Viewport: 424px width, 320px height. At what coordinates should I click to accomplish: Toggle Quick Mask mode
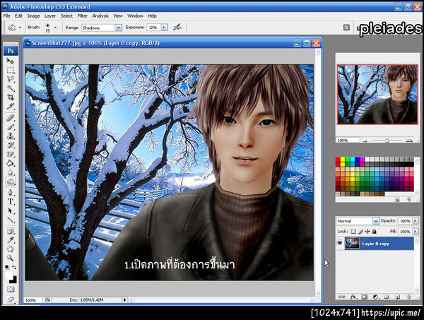[x=11, y=290]
